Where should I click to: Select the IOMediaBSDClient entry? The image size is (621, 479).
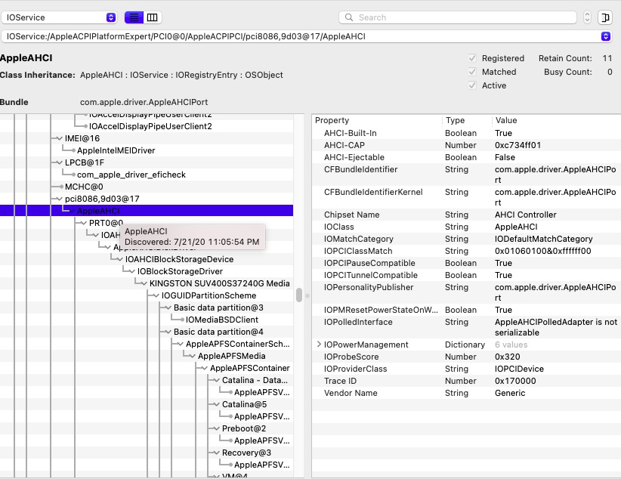coord(222,320)
